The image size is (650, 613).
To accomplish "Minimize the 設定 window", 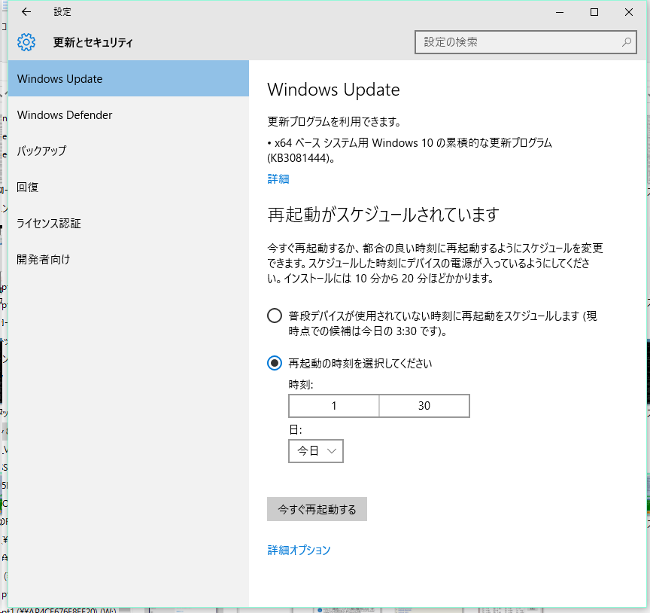I will coord(560,12).
